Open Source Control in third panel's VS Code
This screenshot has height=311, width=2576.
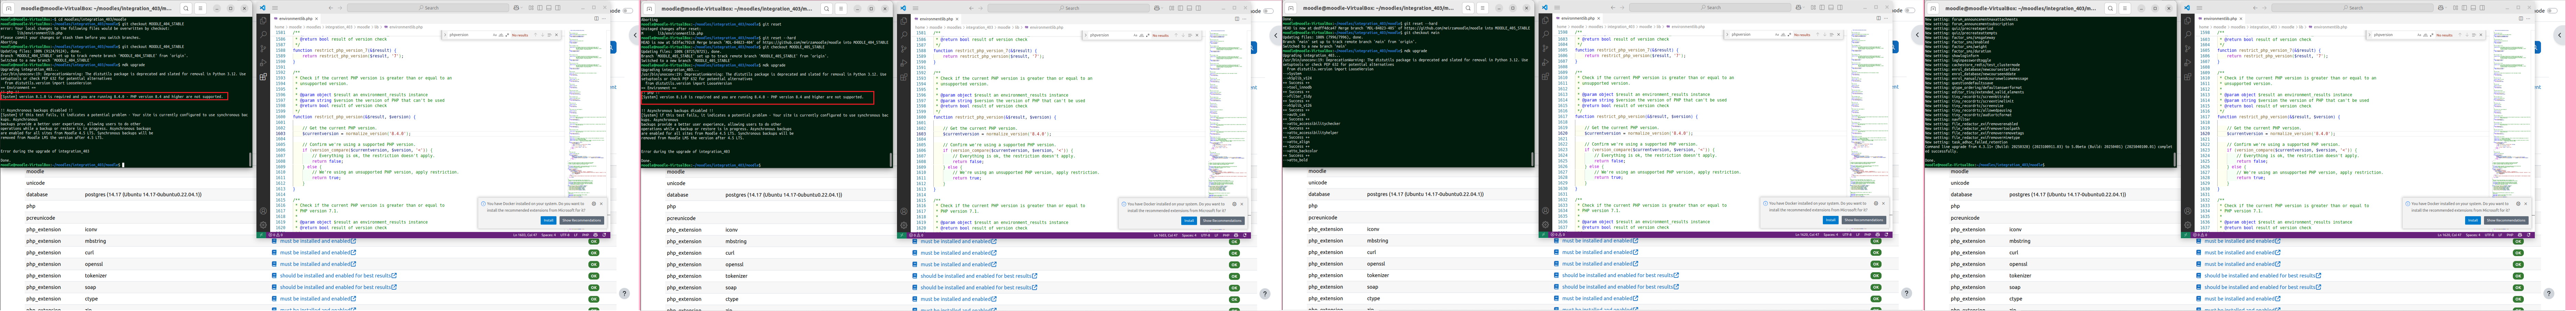pos(1546,48)
